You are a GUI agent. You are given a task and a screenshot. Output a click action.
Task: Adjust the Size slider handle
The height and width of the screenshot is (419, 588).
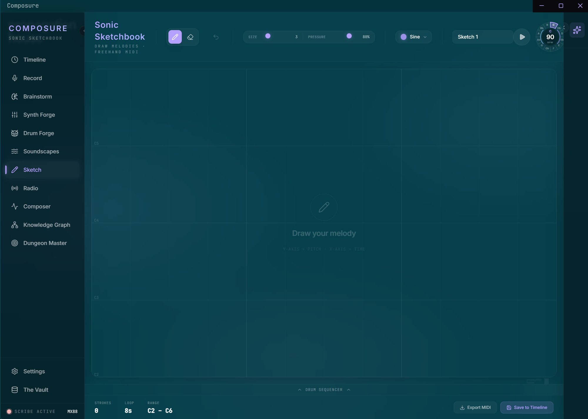[268, 36]
